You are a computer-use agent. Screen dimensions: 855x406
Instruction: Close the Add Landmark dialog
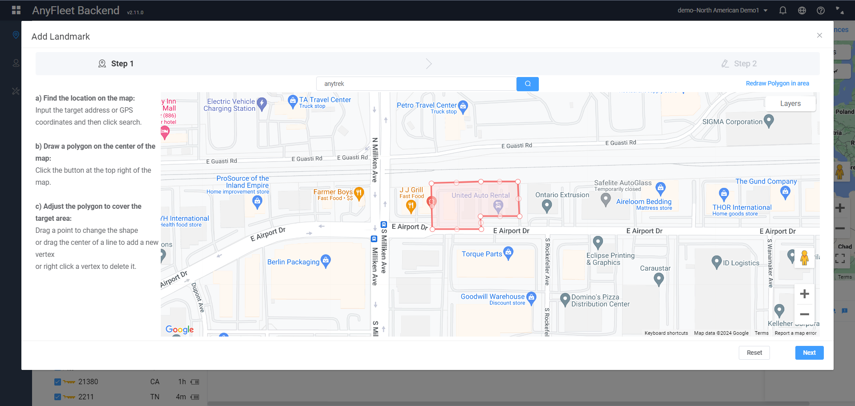tap(819, 35)
